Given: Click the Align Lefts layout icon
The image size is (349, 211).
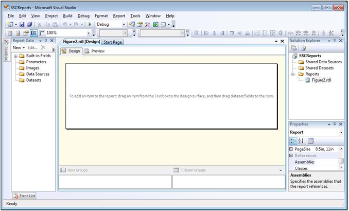Looking at the screenshot, I should pos(206,33).
